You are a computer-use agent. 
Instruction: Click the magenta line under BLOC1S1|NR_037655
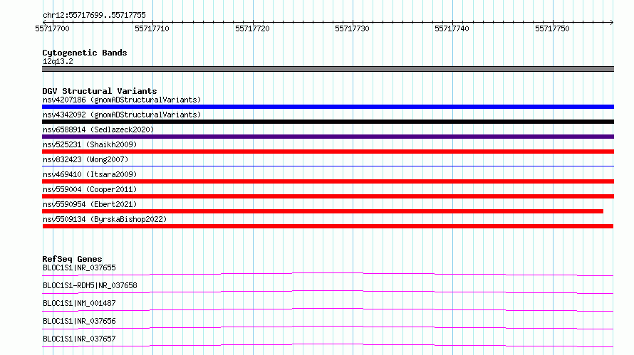[x=328, y=274]
